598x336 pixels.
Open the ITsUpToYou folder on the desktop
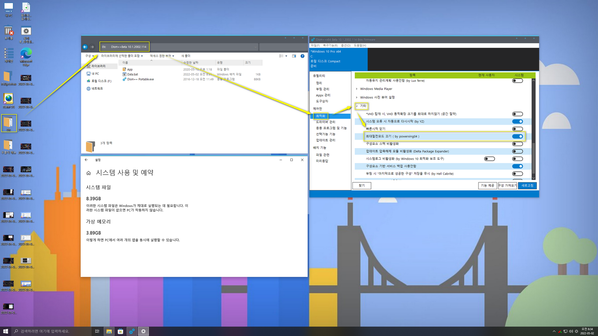pyautogui.click(x=8, y=78)
